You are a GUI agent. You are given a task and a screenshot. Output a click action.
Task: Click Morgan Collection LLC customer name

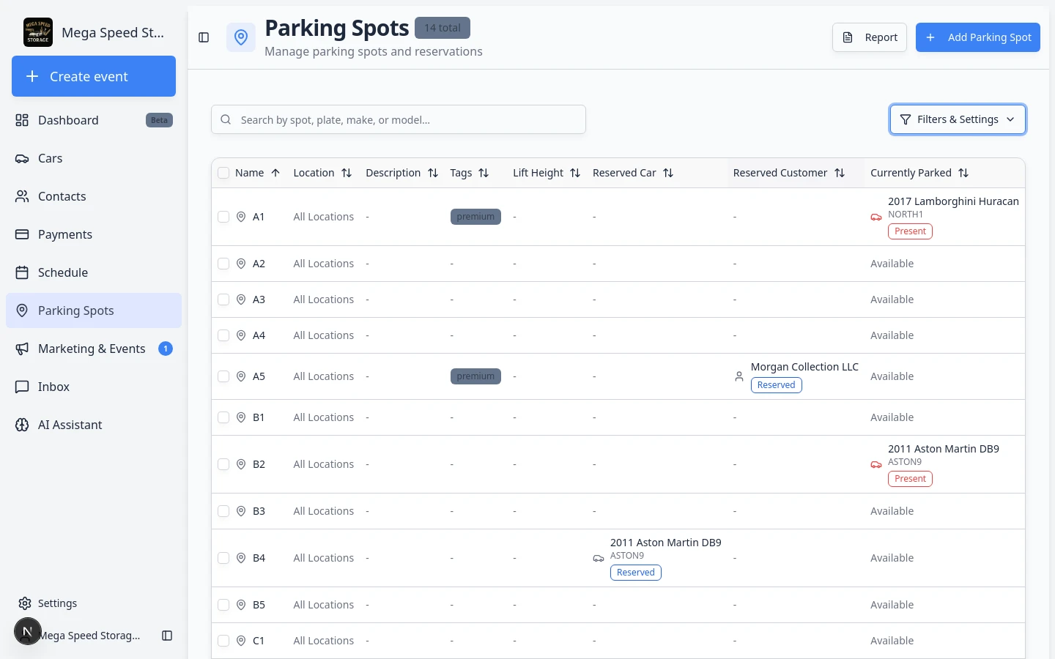804,367
